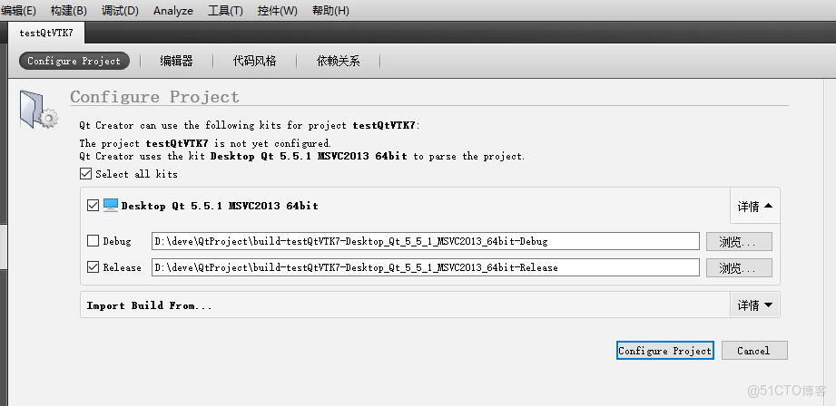Switch to the 编辑器 tab
The width and height of the screenshot is (836, 406).
(x=176, y=61)
